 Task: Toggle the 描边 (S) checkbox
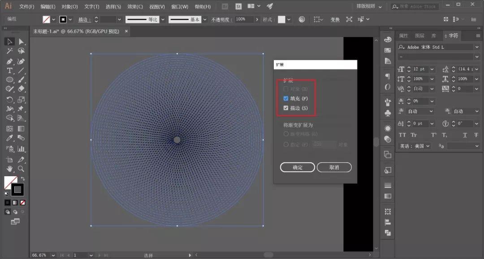click(x=286, y=108)
